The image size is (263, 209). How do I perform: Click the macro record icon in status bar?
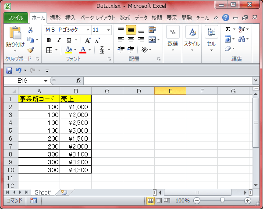click(34, 200)
